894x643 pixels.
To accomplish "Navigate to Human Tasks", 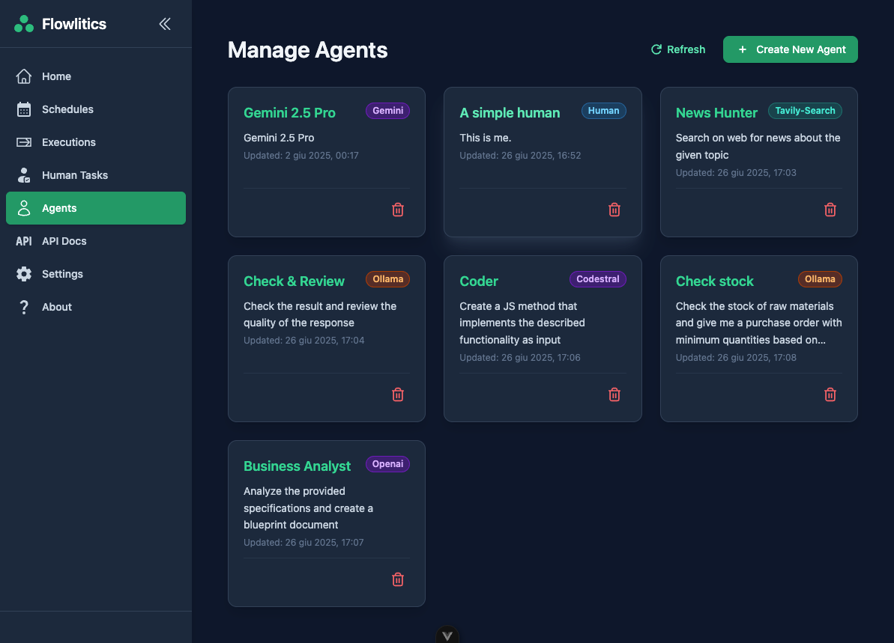I will (96, 175).
